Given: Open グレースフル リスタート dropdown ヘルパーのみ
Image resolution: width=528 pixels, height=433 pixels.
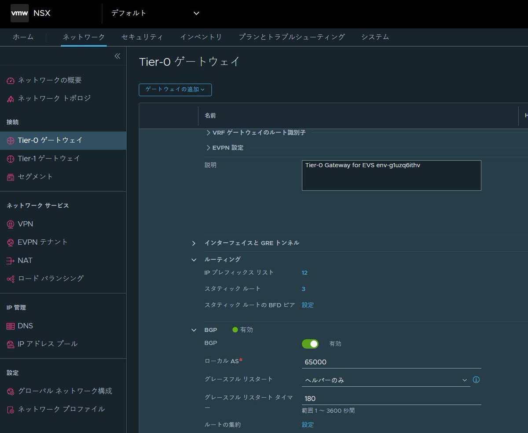Looking at the screenshot, I should pos(386,380).
